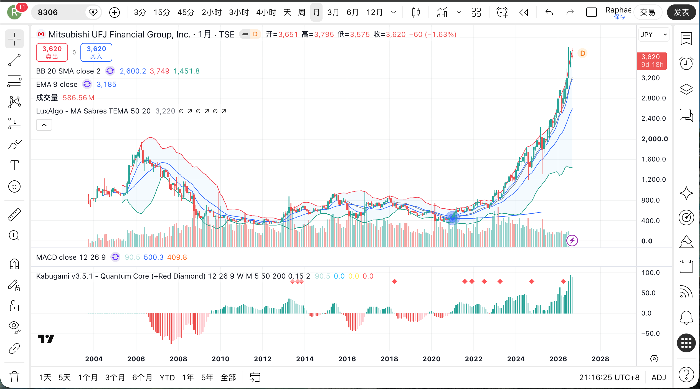Toggle hide all drawings eye icon
The height and width of the screenshot is (389, 700).
pos(14,327)
